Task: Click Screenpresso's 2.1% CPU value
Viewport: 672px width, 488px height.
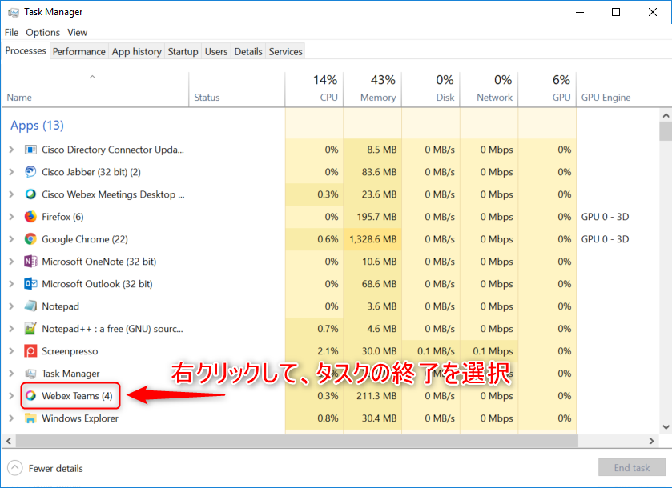Action: 328,351
